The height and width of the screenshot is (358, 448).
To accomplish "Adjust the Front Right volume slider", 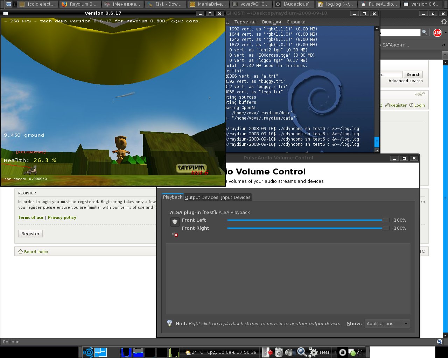I will click(x=308, y=228).
